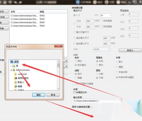The image size is (142, 121).
Task: Click the 自定义 button
Action: click(x=130, y=51)
